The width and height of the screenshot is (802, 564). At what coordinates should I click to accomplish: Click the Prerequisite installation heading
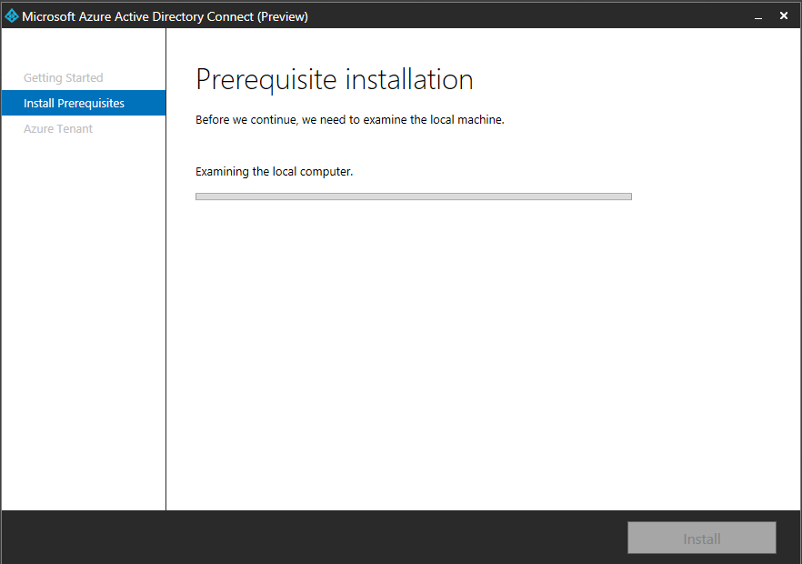[335, 80]
